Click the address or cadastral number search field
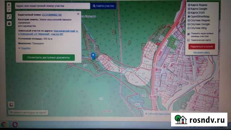Viewport: 231px width, 130px height. click(52, 6)
